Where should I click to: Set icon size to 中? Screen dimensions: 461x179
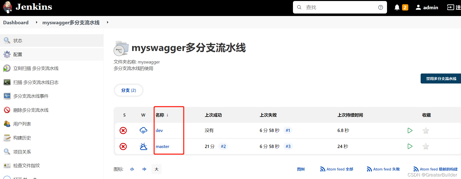(144, 169)
